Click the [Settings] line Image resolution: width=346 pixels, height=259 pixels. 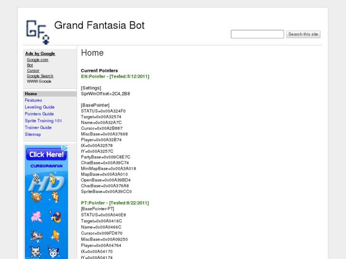(x=91, y=88)
